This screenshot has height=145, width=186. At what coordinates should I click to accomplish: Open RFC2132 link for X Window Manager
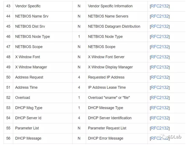pos(160,67)
